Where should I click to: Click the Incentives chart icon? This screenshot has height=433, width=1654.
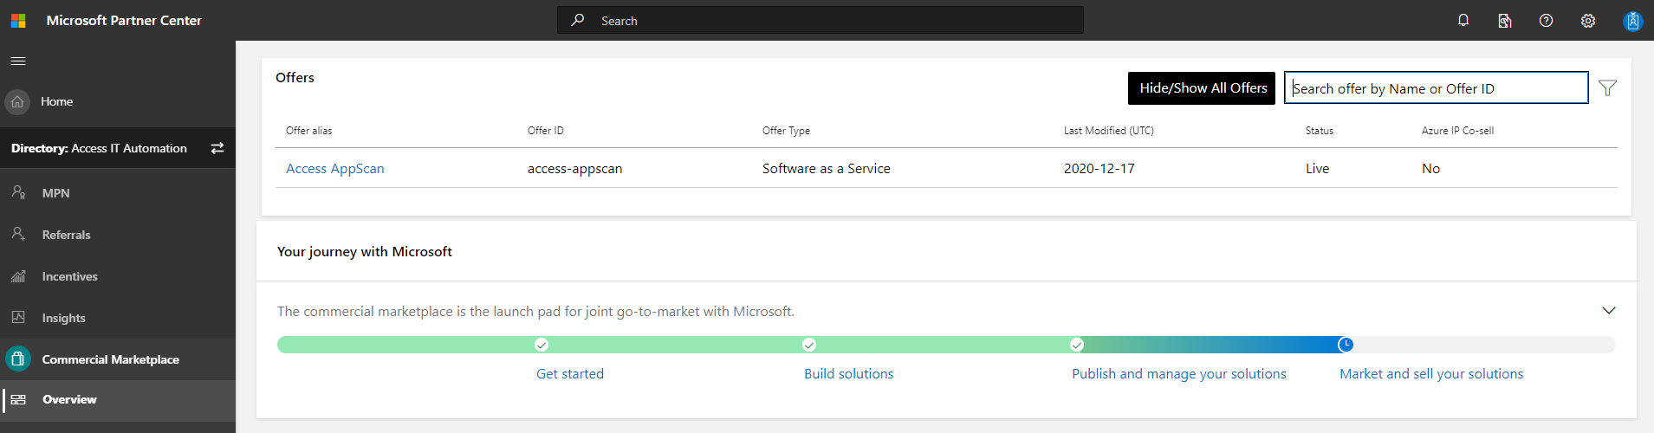(18, 276)
